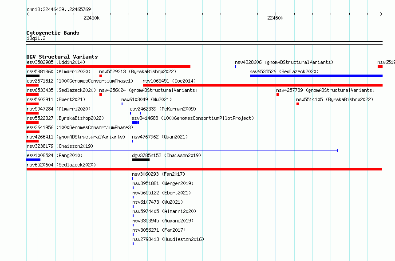Open nsv4328606 (gnomADStructuralVariants) label
This screenshot has height=261, width=395.
(x=284, y=62)
